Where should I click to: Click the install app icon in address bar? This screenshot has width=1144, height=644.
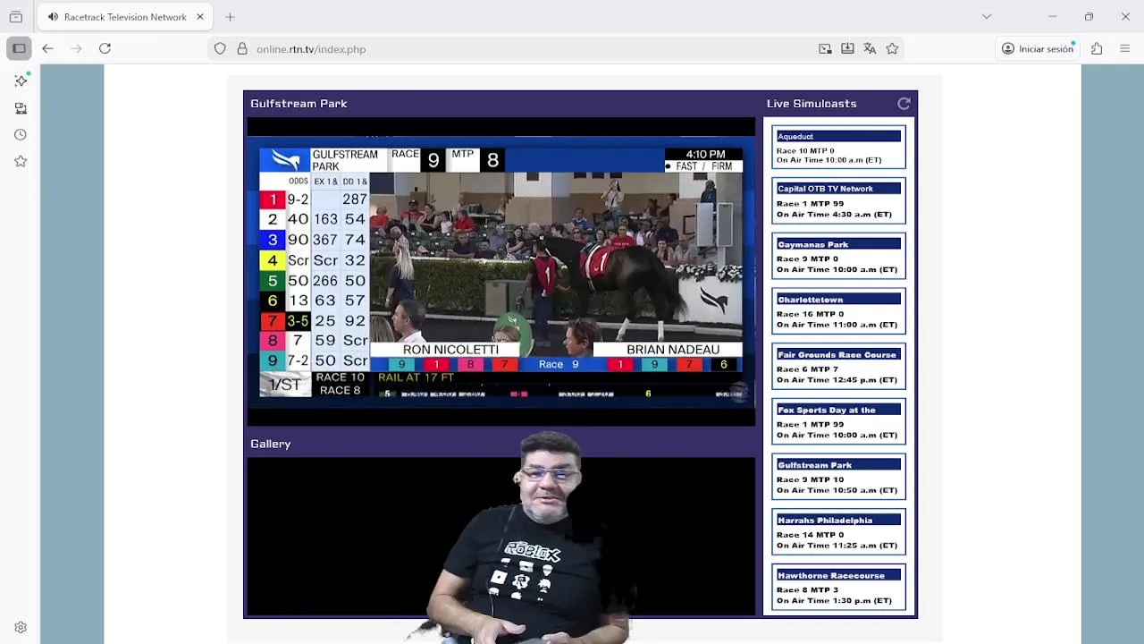(847, 49)
